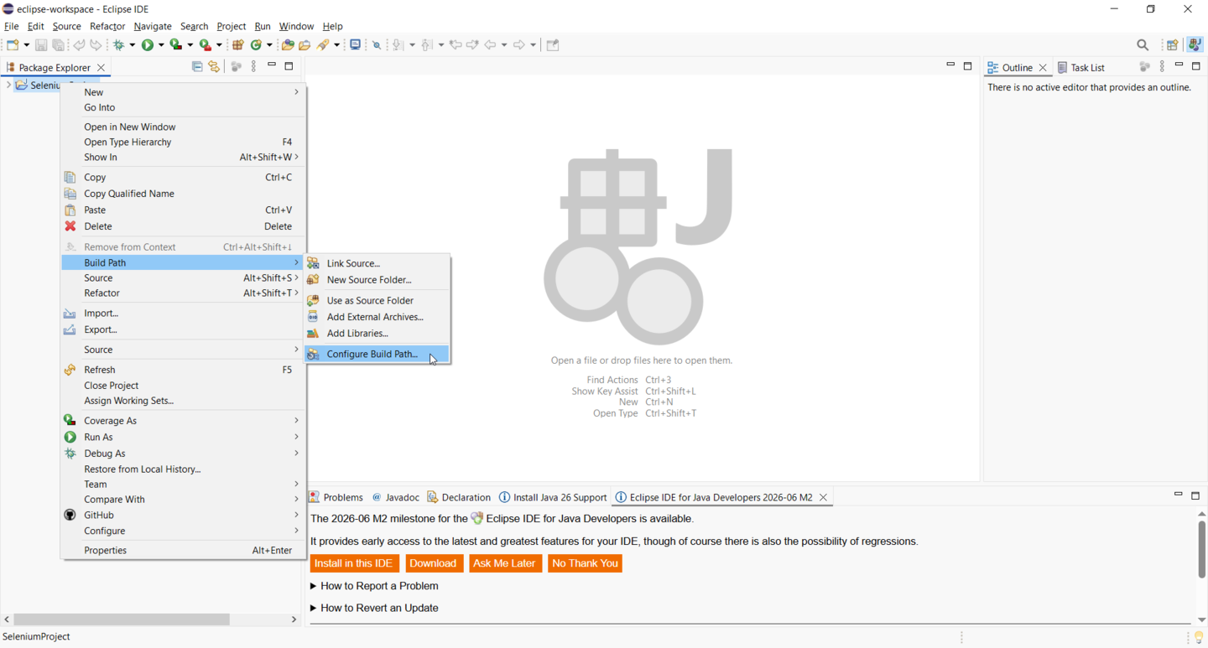
Task: Switch to the Task List tab
Action: click(x=1081, y=67)
